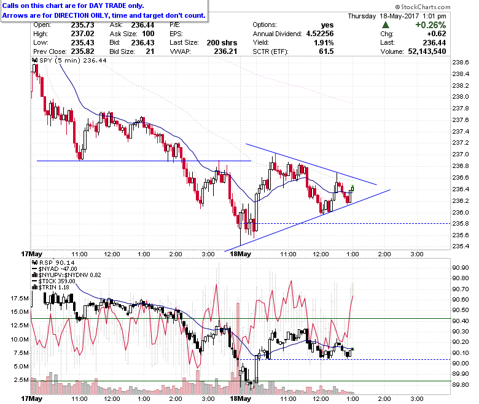Click the $NYUPV:$NYDNV legend bar icon
The width and height of the screenshot is (479, 404).
pos(34,275)
